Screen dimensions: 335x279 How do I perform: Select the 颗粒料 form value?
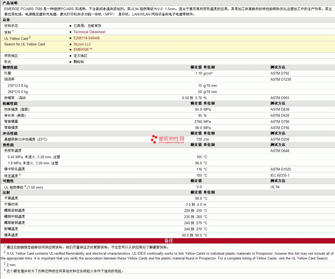79,62
